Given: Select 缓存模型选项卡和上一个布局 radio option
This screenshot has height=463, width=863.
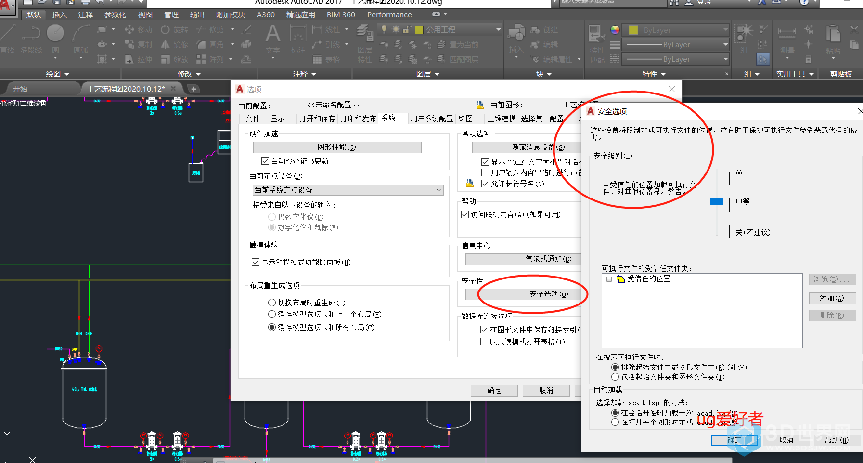Looking at the screenshot, I should click(272, 314).
